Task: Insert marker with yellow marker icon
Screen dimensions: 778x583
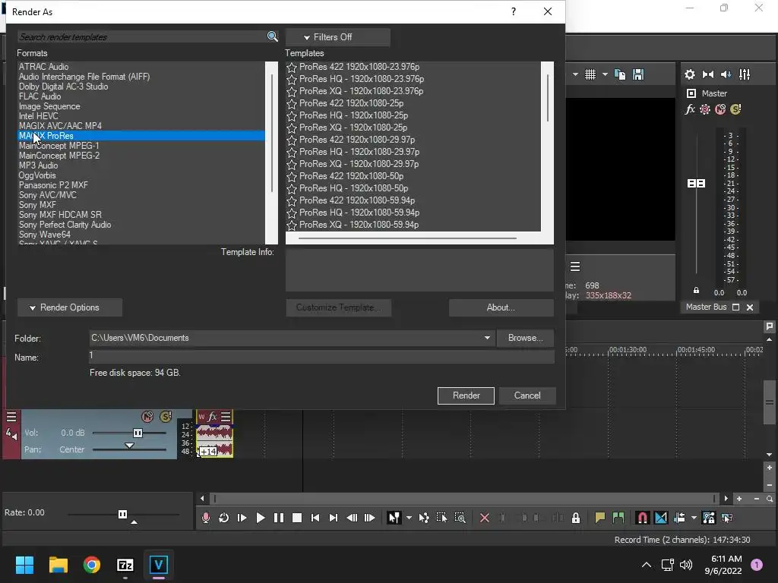Action: pos(600,518)
